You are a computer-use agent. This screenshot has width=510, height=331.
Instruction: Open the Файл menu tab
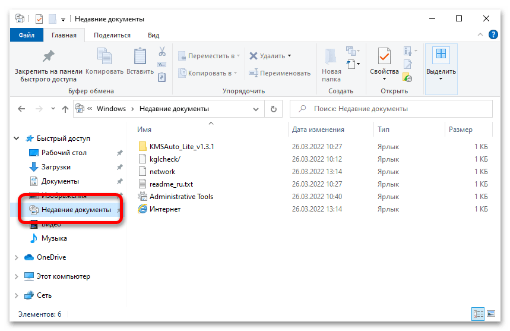pyautogui.click(x=26, y=35)
